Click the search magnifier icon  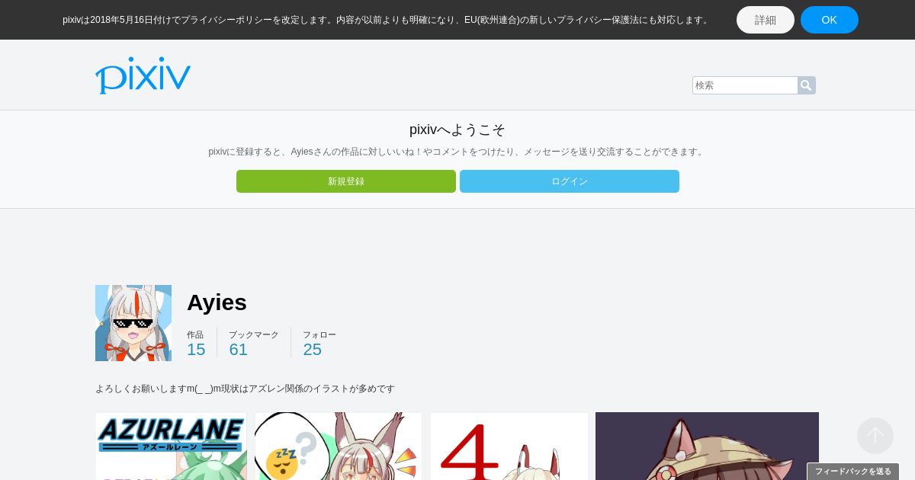806,85
